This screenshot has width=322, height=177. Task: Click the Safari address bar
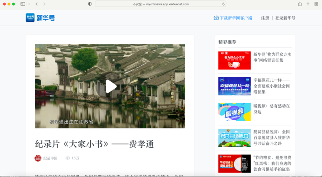coord(161,4)
